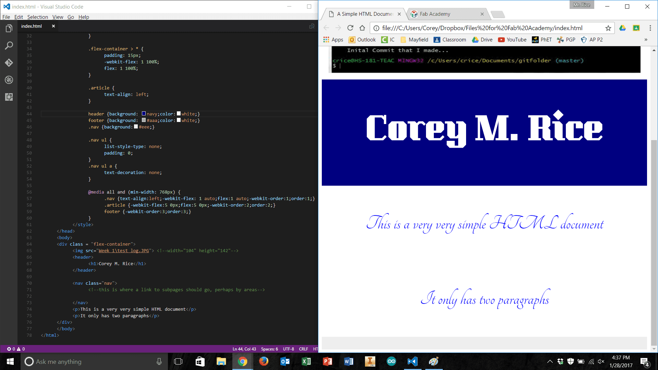Bookmark this page with star icon
Viewport: 658px width, 370px height.
[x=608, y=28]
